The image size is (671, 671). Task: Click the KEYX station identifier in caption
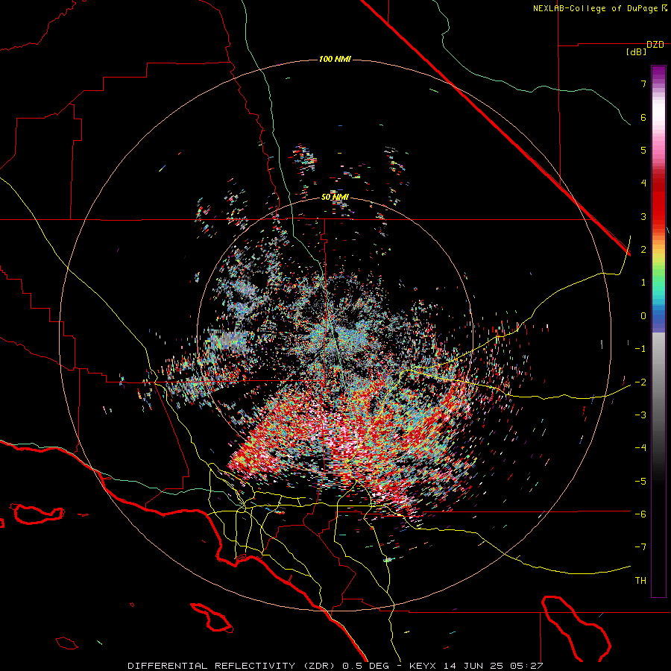[423, 666]
